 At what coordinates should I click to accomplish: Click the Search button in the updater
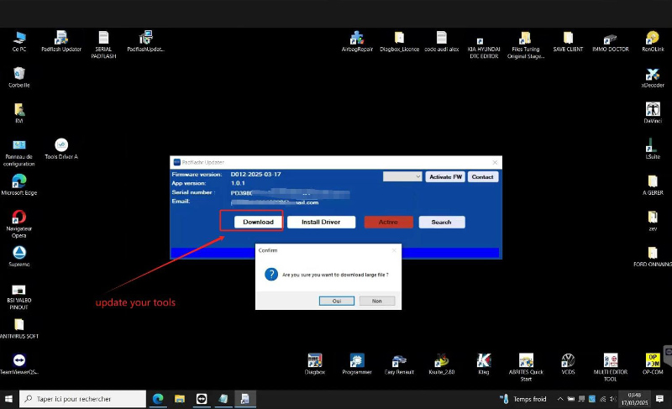(441, 223)
